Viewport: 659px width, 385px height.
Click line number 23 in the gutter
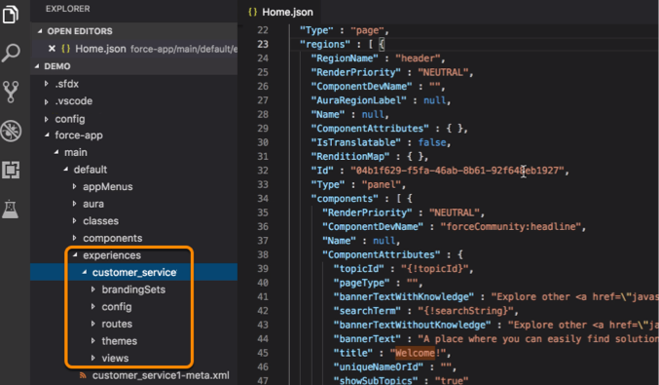point(263,44)
